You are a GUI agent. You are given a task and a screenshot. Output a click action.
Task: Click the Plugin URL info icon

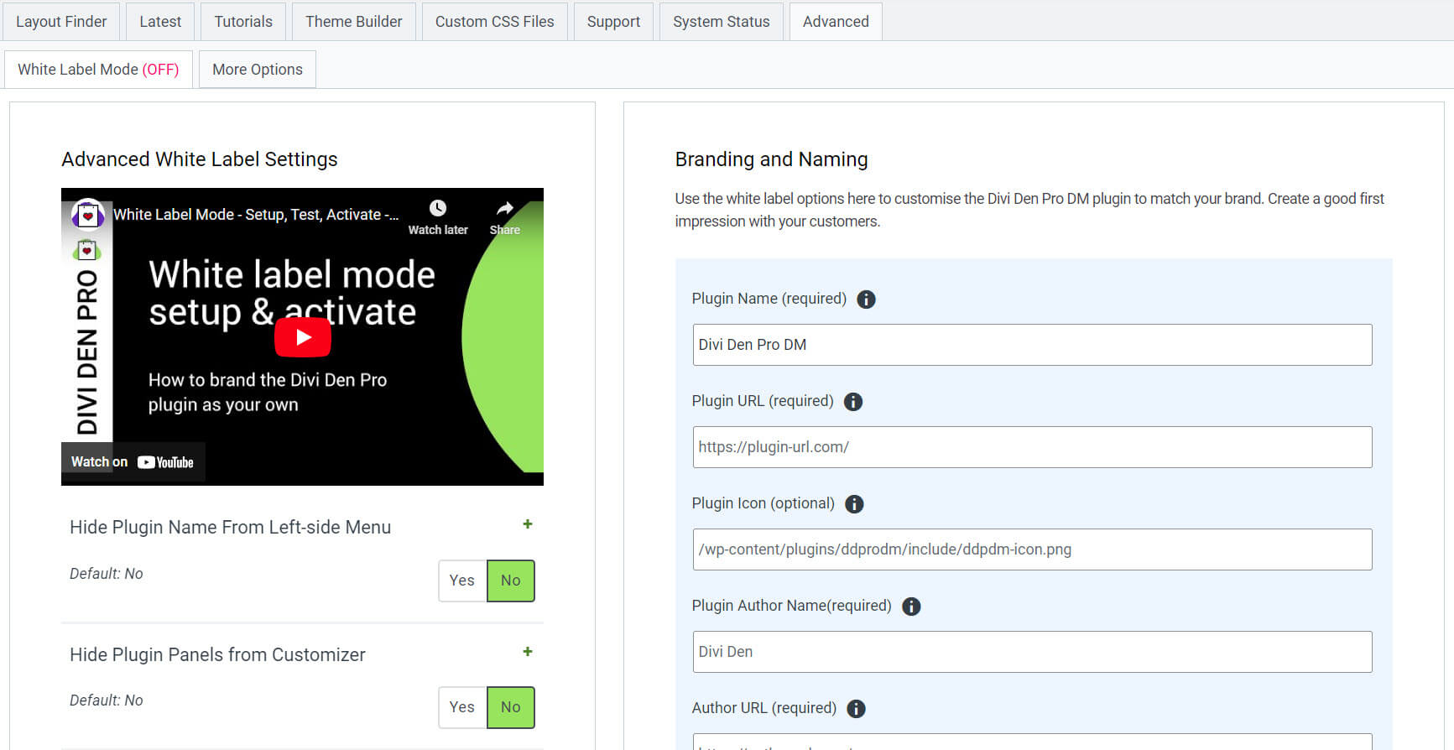[852, 402]
